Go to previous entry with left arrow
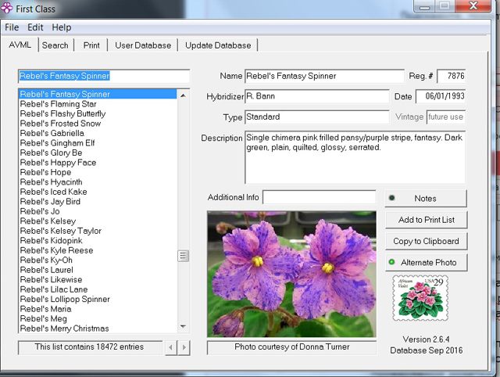 tap(171, 347)
